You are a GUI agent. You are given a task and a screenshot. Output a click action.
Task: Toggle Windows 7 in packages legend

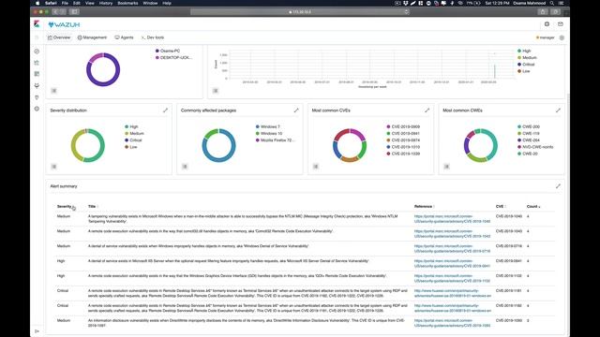point(267,127)
